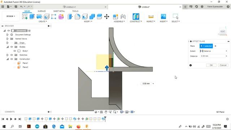This screenshot has height=130, width=231.
Task: Open the timeline settings gear
Action: click(227, 119)
